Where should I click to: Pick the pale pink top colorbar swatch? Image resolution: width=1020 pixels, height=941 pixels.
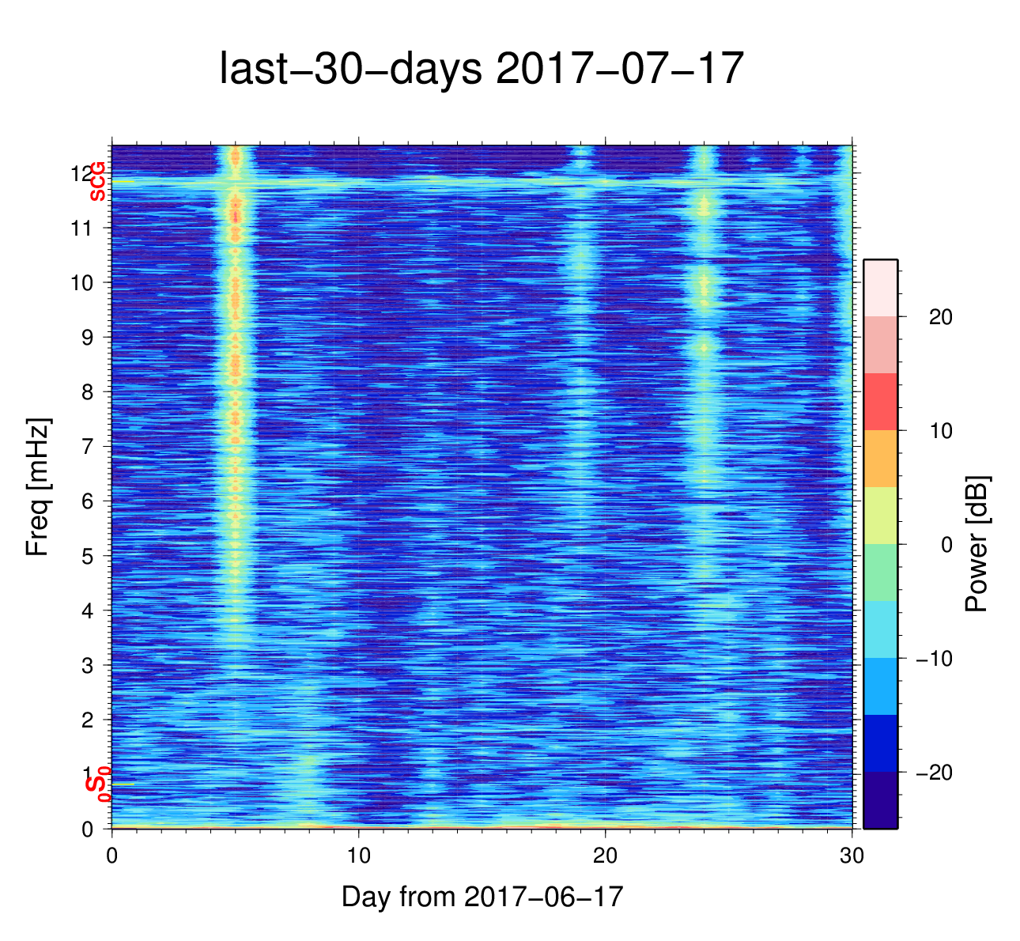click(x=880, y=288)
